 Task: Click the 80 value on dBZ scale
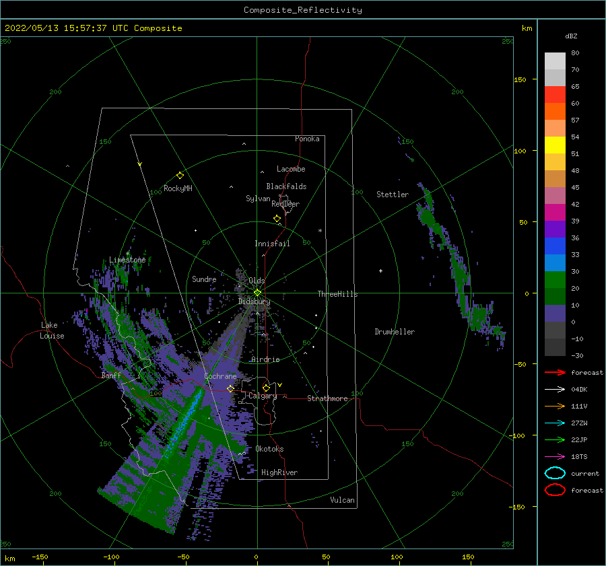pos(575,53)
